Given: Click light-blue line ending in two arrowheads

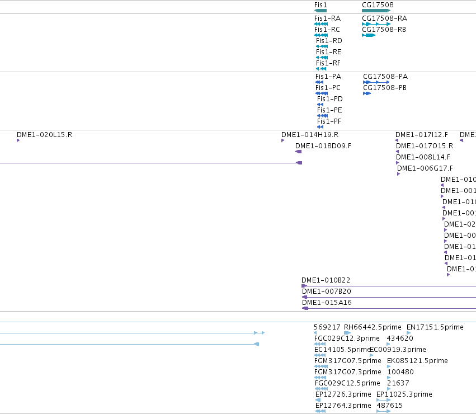Looking at the screenshot, I should (132, 333).
